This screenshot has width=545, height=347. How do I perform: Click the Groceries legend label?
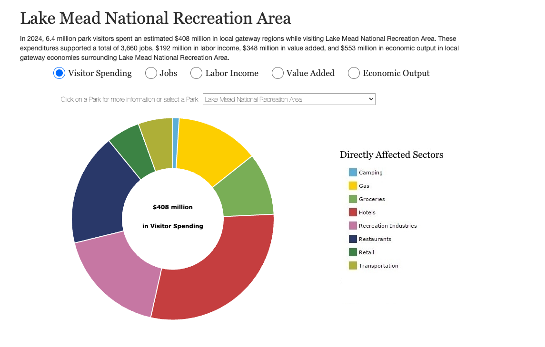pyautogui.click(x=372, y=199)
